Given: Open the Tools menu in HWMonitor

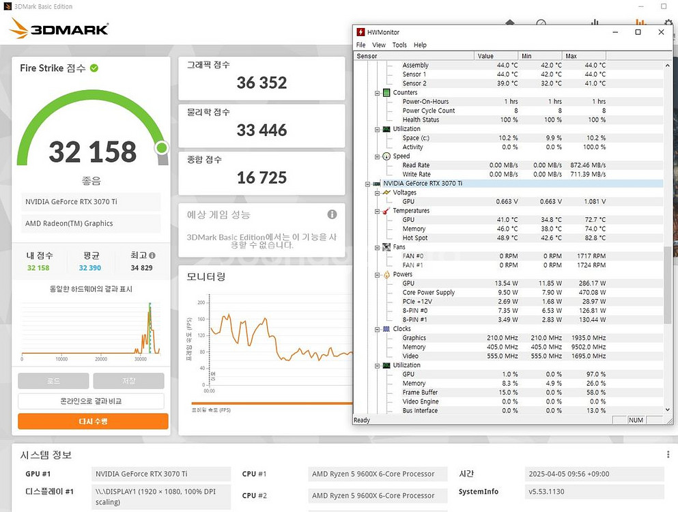Looking at the screenshot, I should coord(399,45).
